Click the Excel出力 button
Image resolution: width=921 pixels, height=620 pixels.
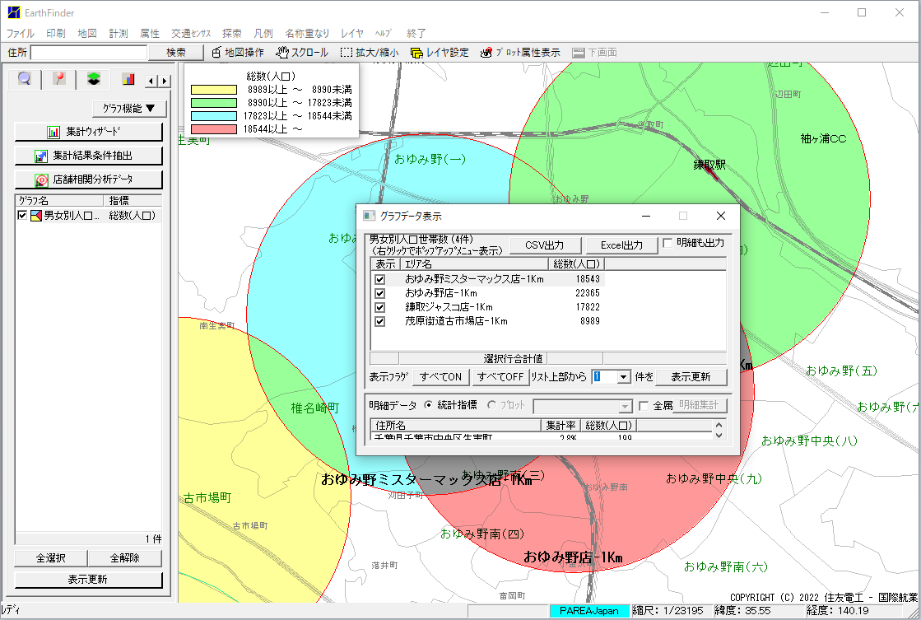point(621,245)
